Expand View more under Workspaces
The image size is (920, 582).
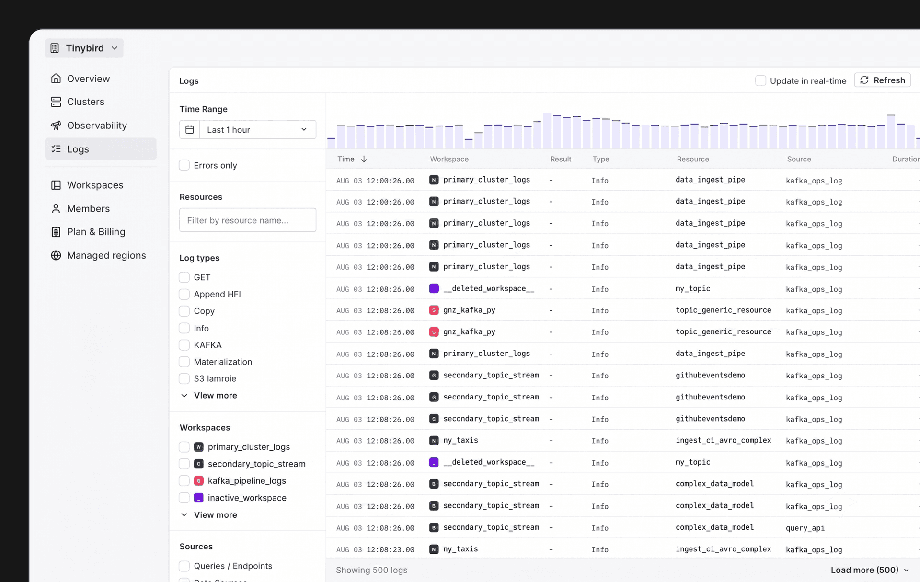point(208,515)
